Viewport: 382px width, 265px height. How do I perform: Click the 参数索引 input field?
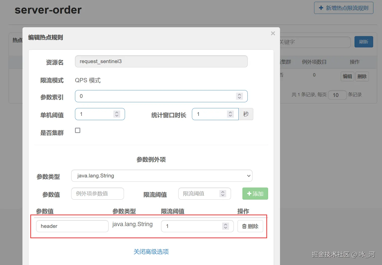pyautogui.click(x=161, y=96)
